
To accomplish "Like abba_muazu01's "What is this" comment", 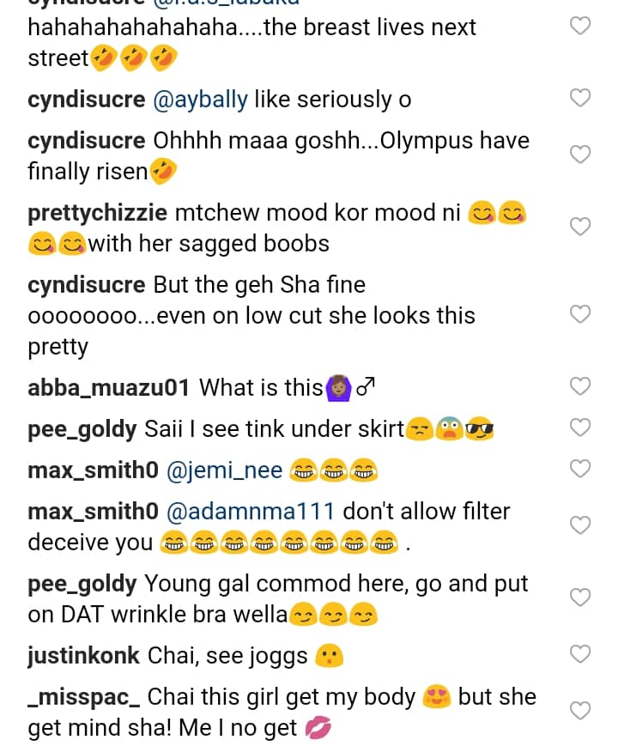I will pyautogui.click(x=581, y=386).
